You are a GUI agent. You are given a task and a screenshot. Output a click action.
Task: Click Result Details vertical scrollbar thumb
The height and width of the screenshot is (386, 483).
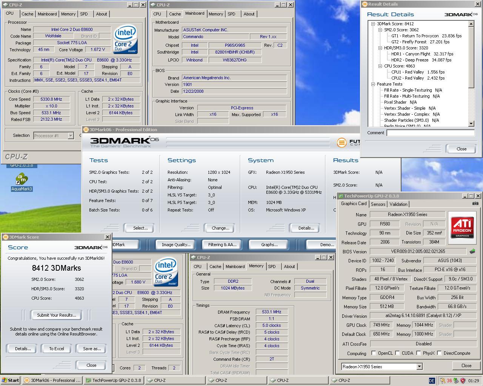click(471, 57)
